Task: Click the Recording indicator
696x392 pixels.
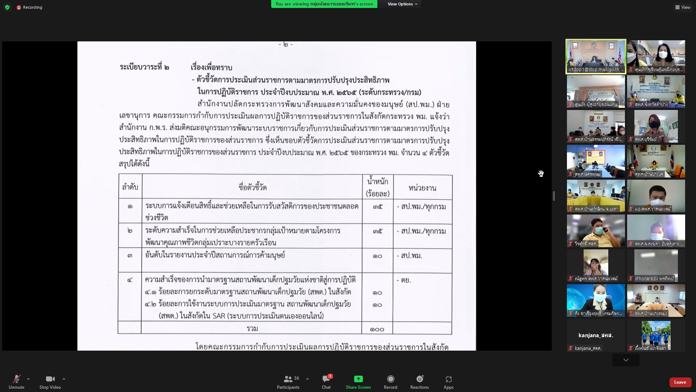Action: coord(29,7)
